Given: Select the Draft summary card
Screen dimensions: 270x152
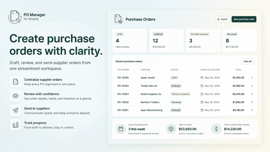Looking at the screenshot, I should point(130,40).
